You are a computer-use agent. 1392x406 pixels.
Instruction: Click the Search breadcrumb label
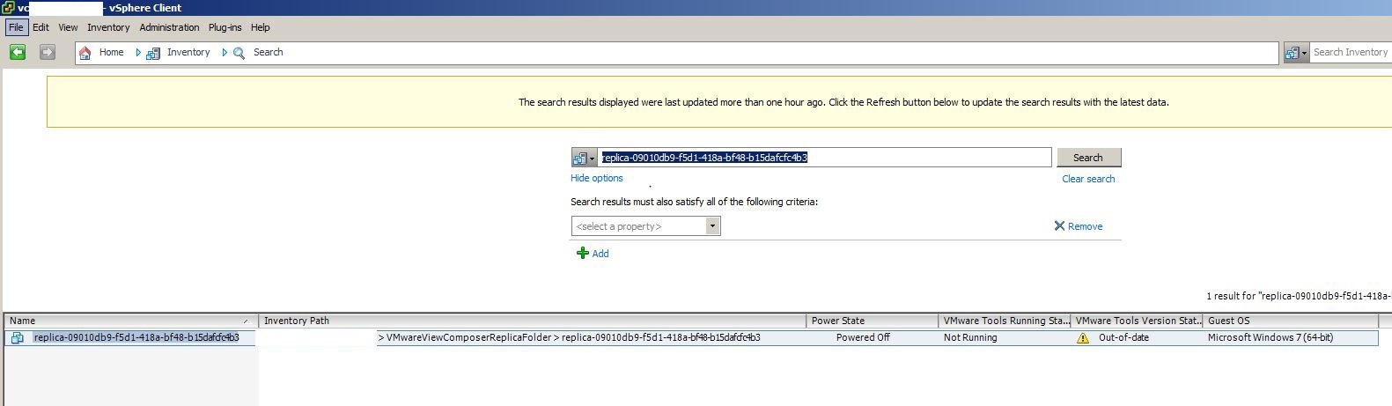pyautogui.click(x=268, y=52)
